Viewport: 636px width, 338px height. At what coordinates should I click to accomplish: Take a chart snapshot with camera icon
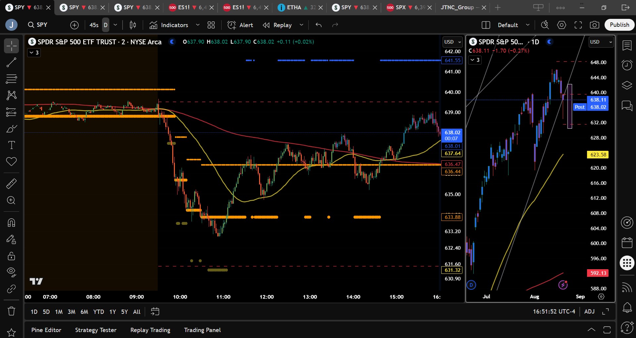595,25
